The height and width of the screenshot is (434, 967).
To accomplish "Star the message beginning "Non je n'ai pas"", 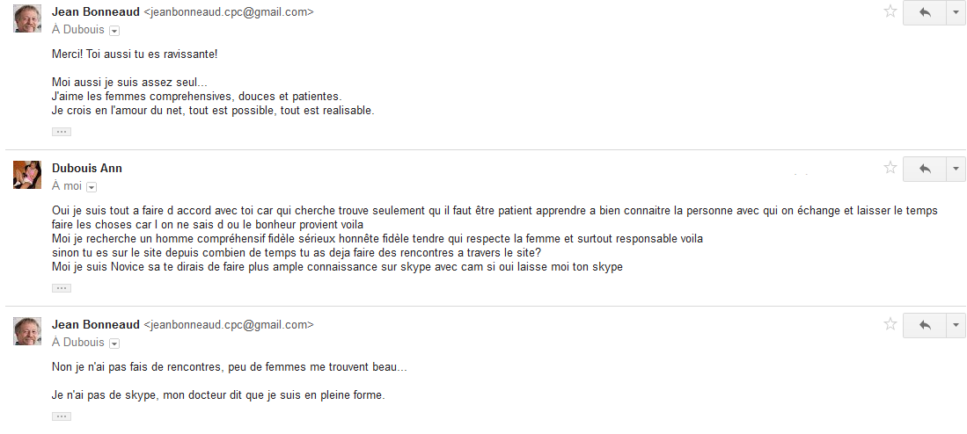I will [890, 325].
